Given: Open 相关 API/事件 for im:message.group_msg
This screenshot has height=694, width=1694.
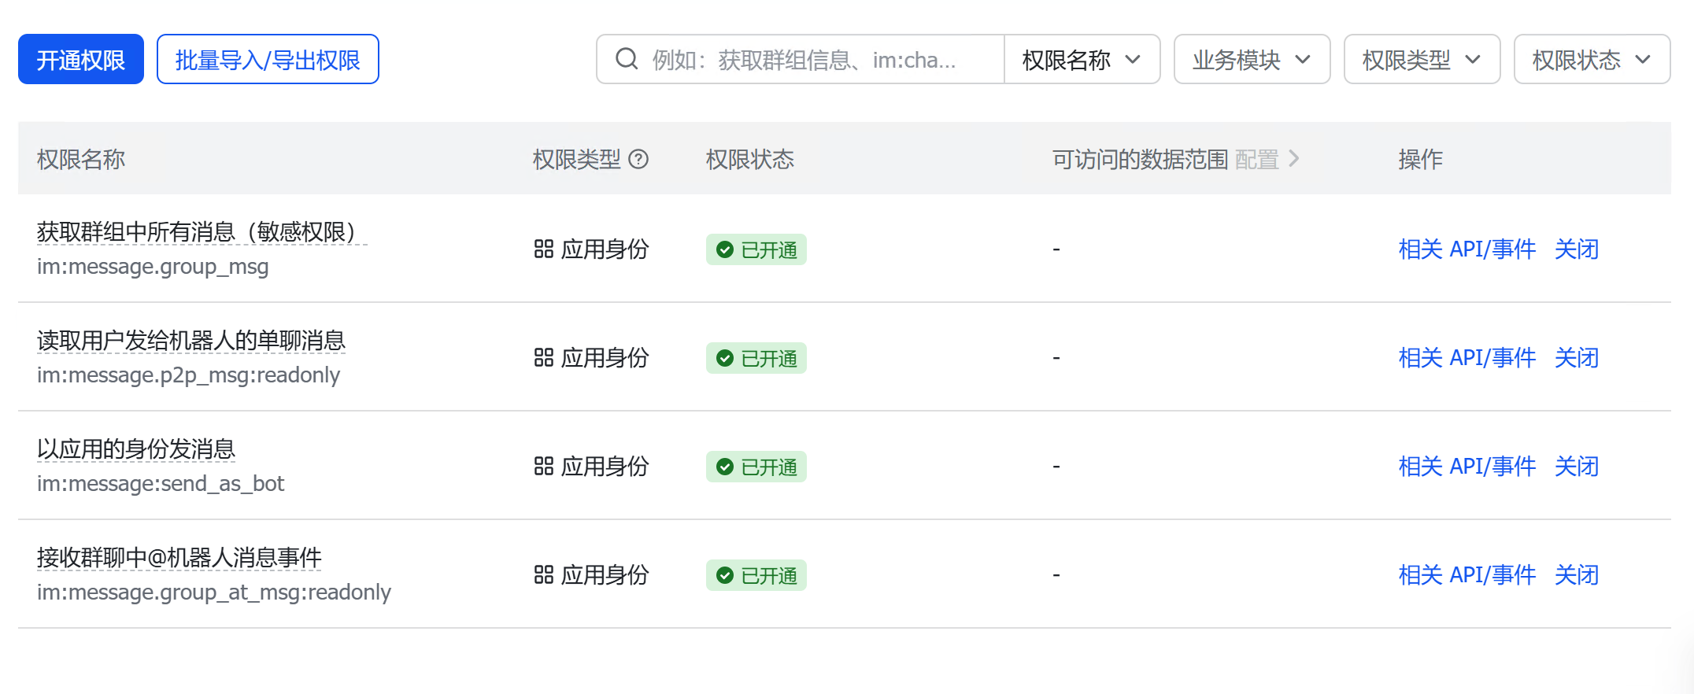Looking at the screenshot, I should (1467, 249).
